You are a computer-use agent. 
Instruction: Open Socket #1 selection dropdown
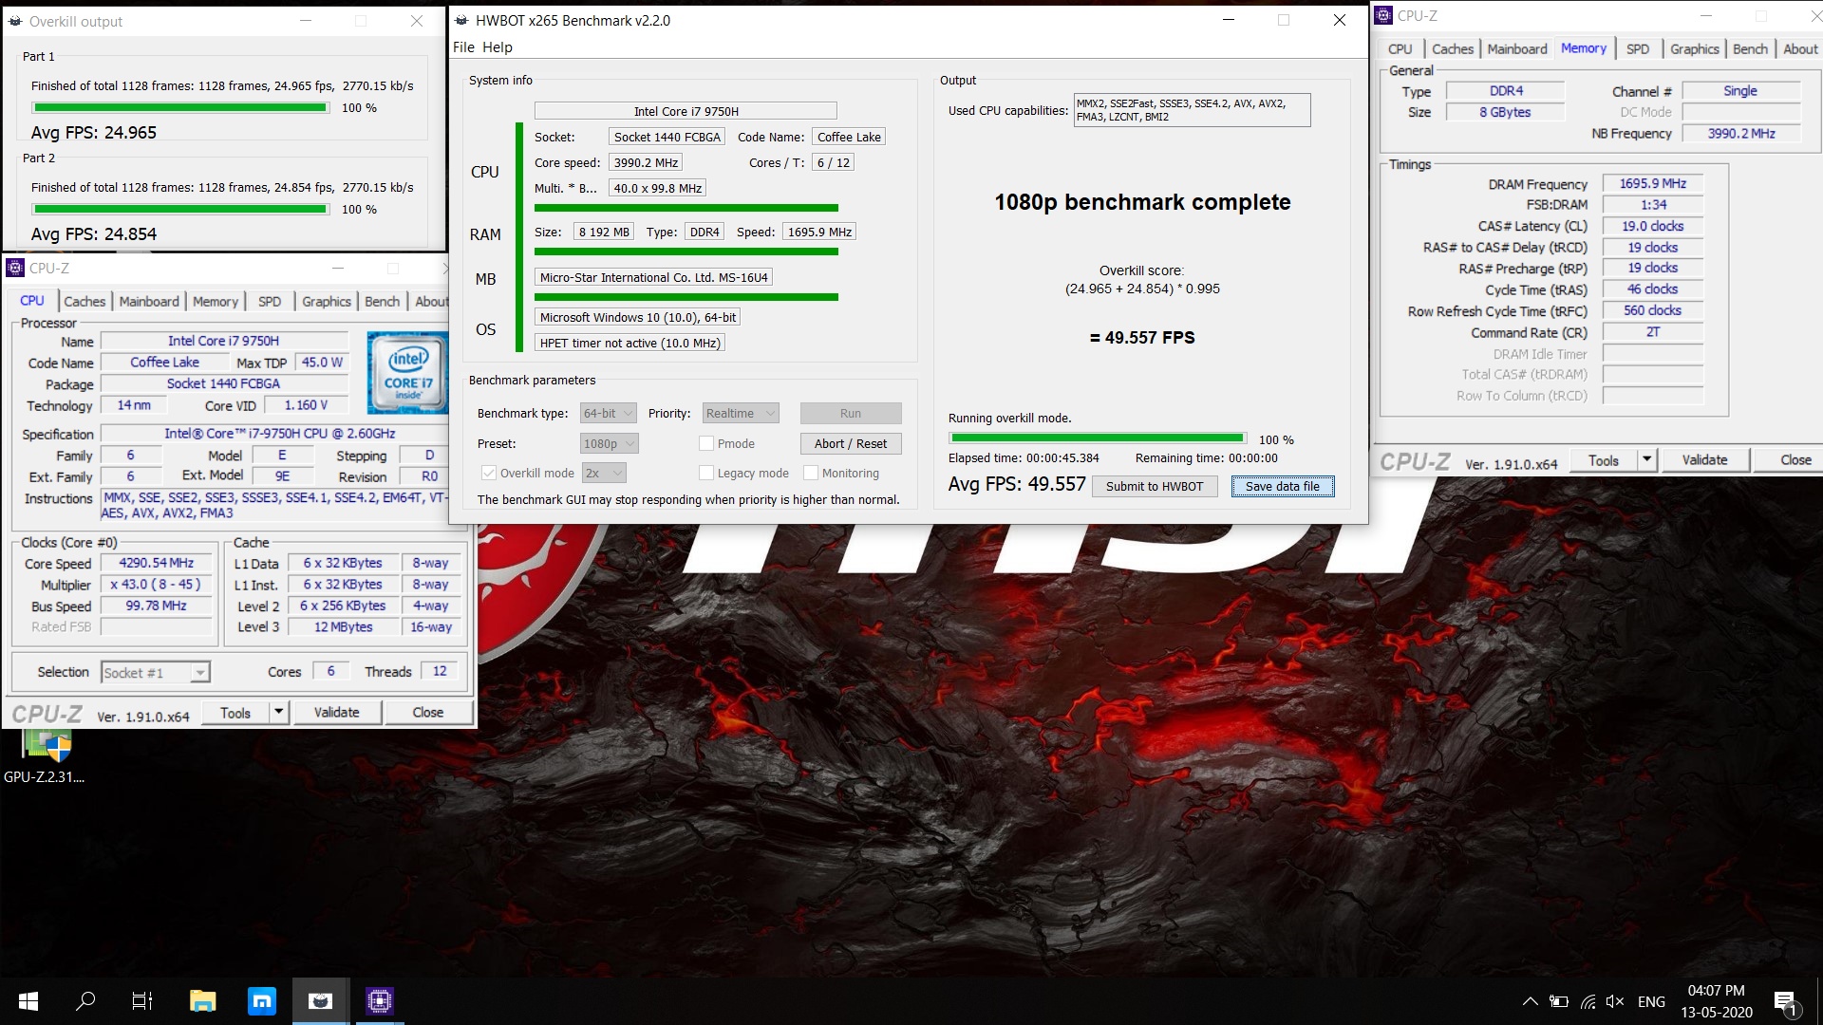(155, 672)
